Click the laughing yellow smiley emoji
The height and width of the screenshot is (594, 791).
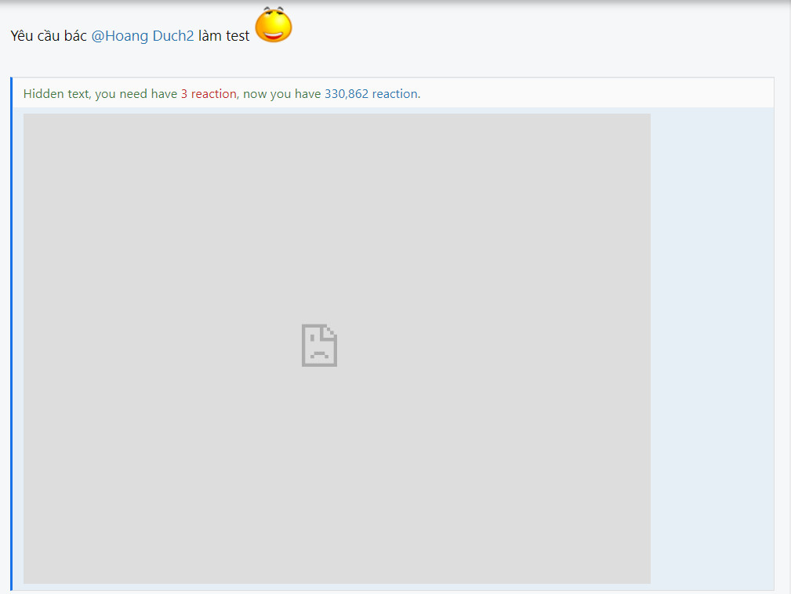click(x=274, y=25)
